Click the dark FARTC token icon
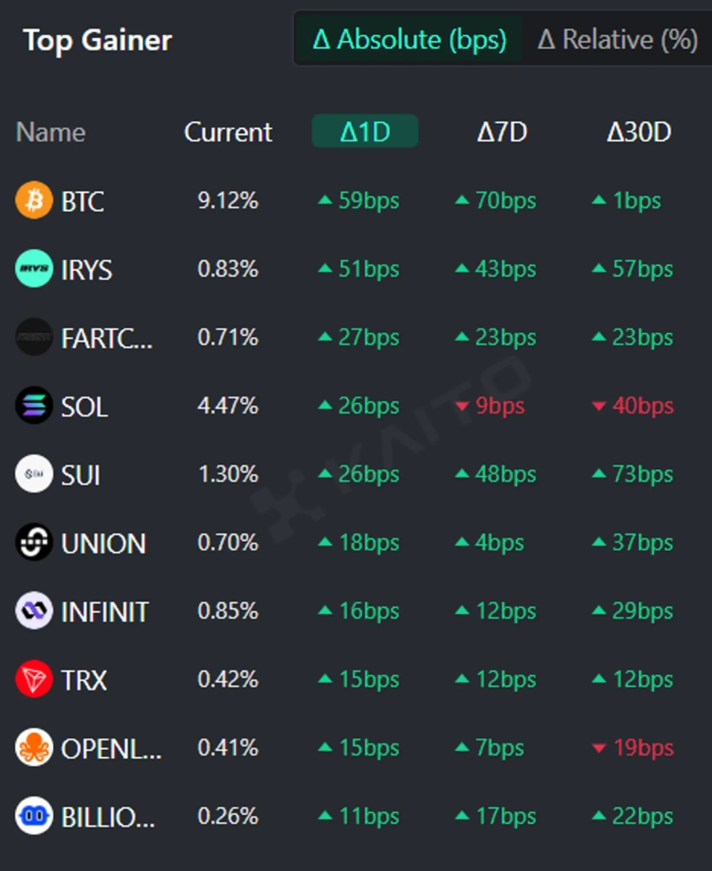Viewport: 712px width, 871px height. tap(35, 337)
